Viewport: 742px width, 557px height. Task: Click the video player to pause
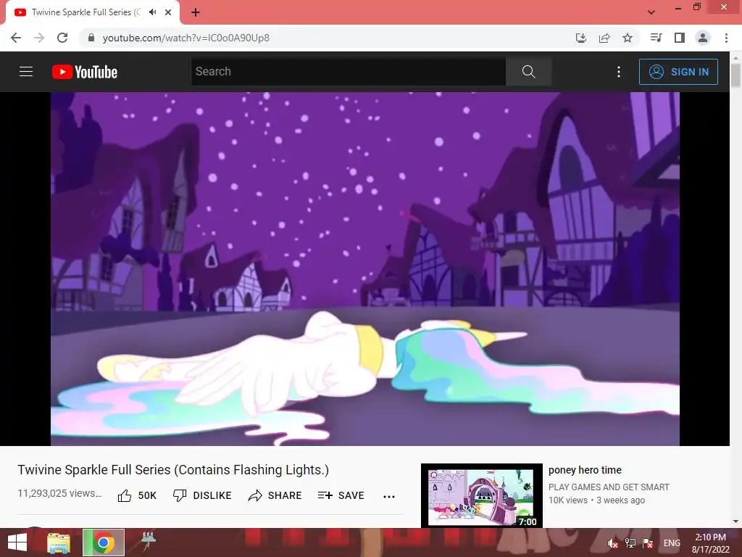click(x=365, y=268)
